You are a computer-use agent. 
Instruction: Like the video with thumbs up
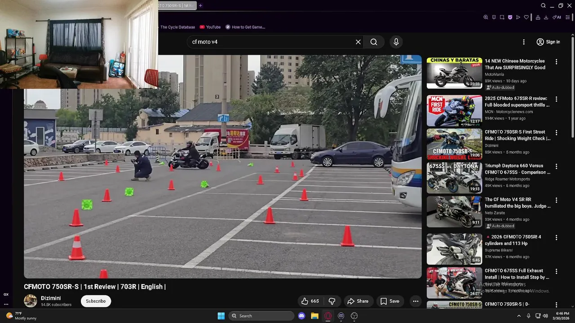pos(310,301)
